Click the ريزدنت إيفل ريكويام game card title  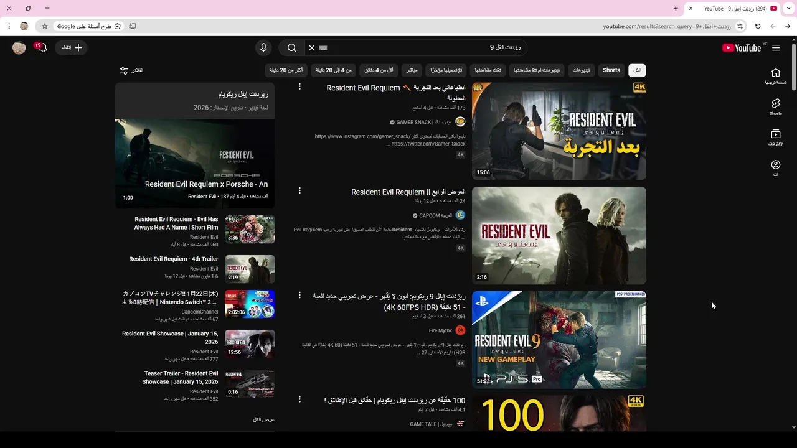tap(243, 95)
